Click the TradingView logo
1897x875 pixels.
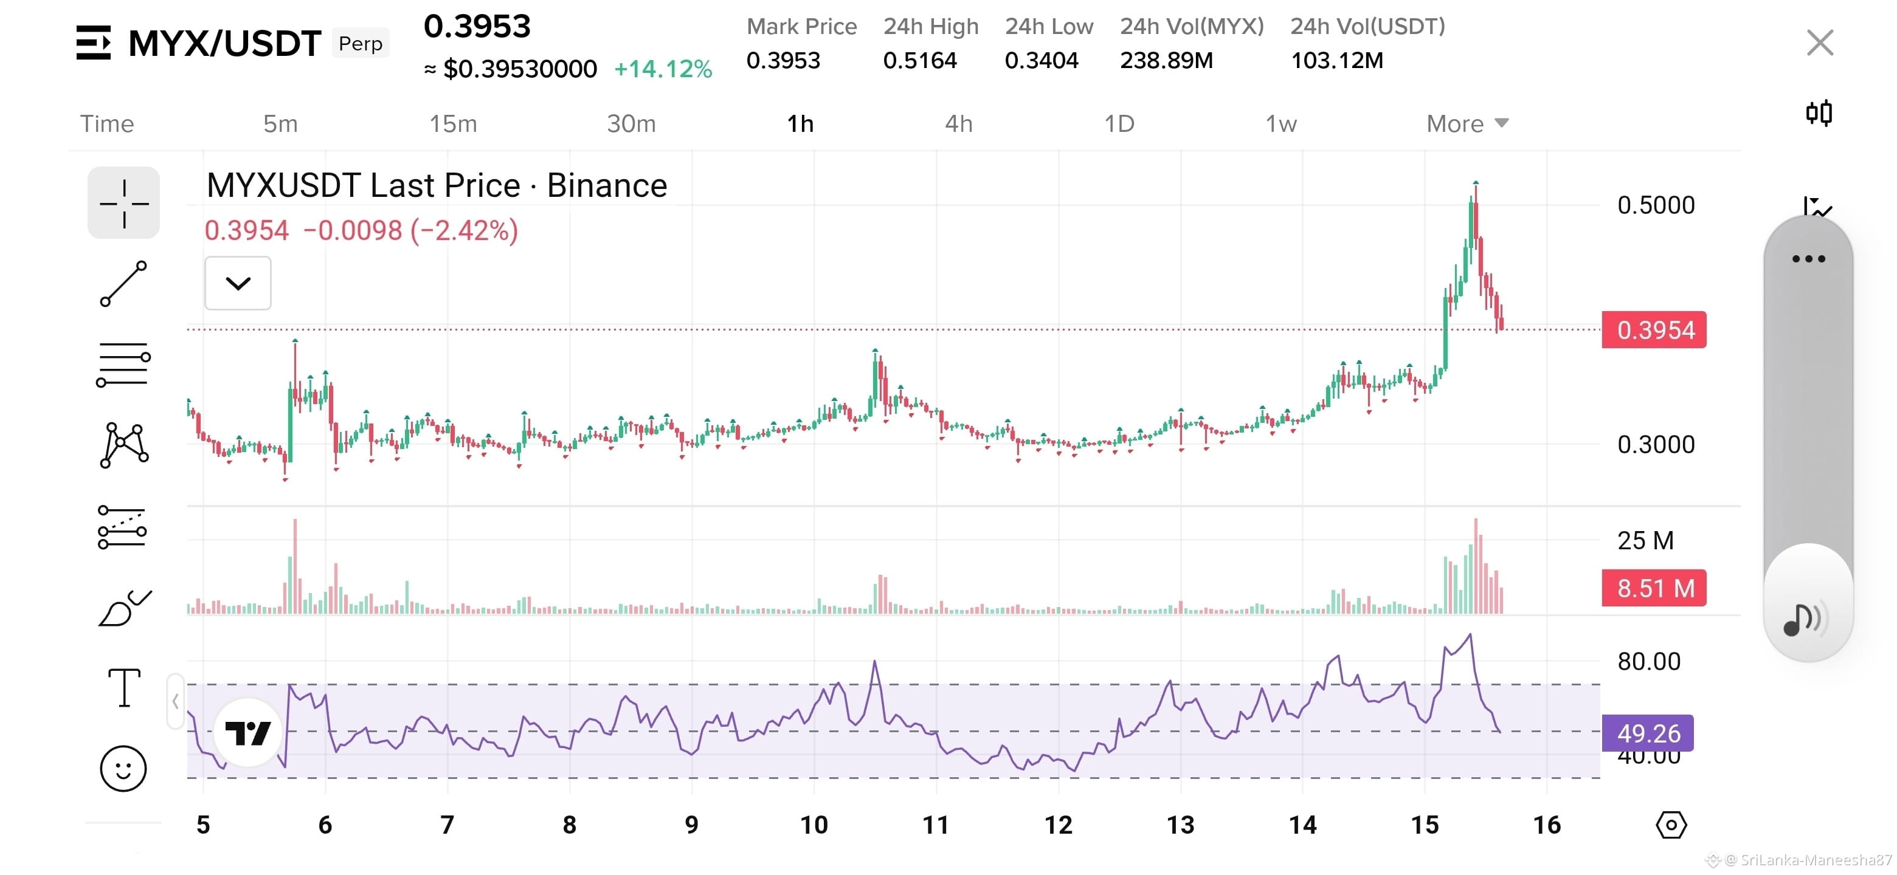point(248,733)
